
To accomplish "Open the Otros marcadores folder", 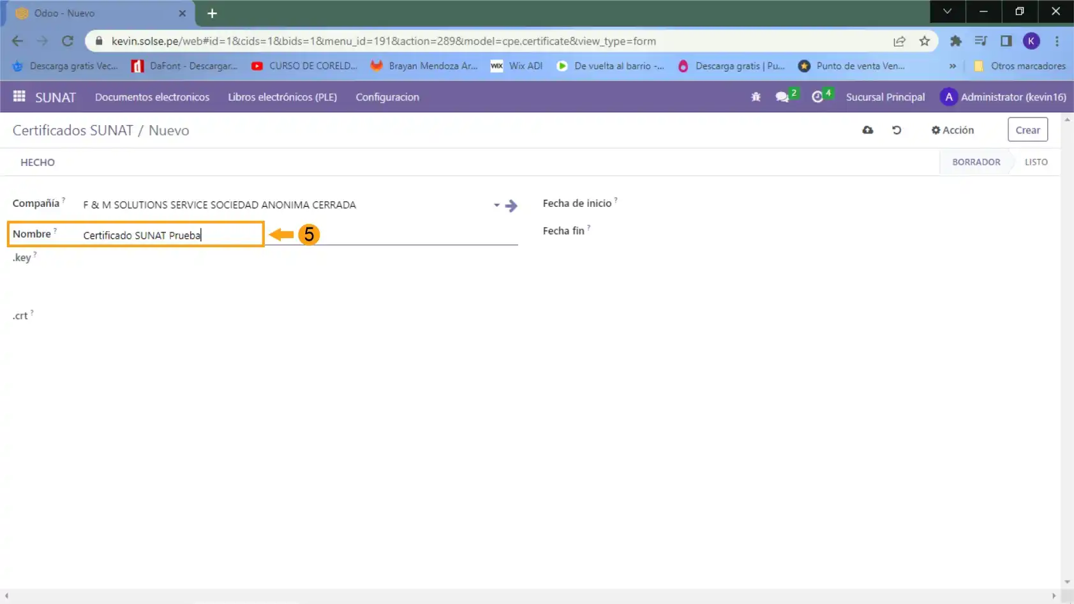I will [1020, 66].
